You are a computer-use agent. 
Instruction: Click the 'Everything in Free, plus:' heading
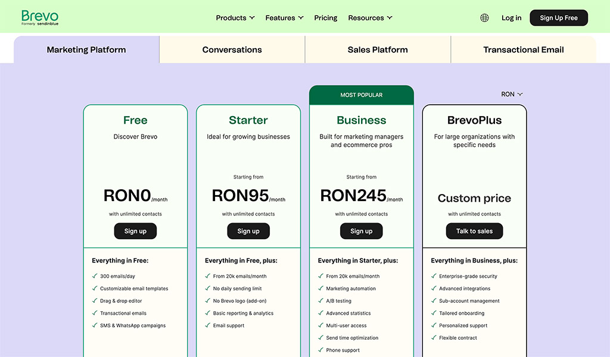pos(241,261)
